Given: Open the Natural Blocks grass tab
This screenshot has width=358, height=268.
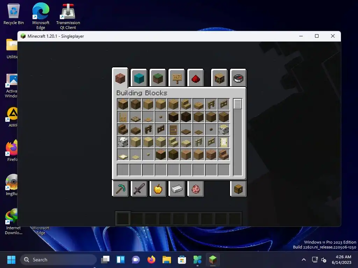Looking at the screenshot, I should tap(158, 78).
